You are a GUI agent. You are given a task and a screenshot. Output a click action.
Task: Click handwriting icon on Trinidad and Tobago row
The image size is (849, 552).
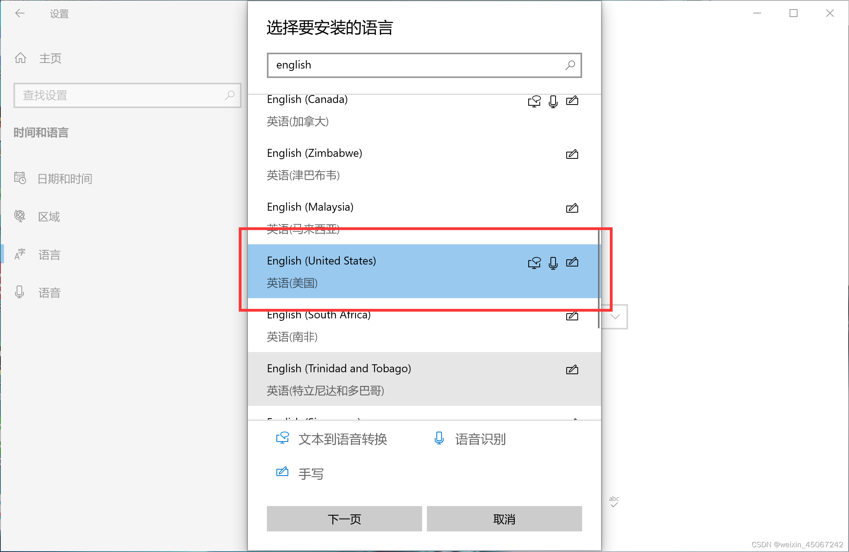(x=572, y=369)
